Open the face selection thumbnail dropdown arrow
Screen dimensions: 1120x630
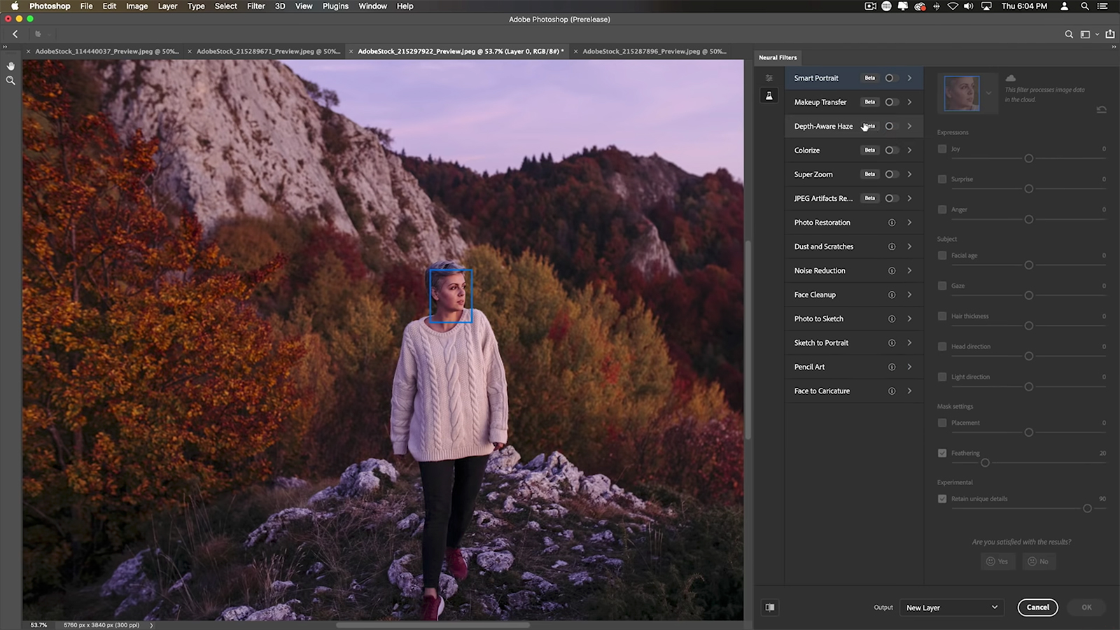pyautogui.click(x=988, y=93)
